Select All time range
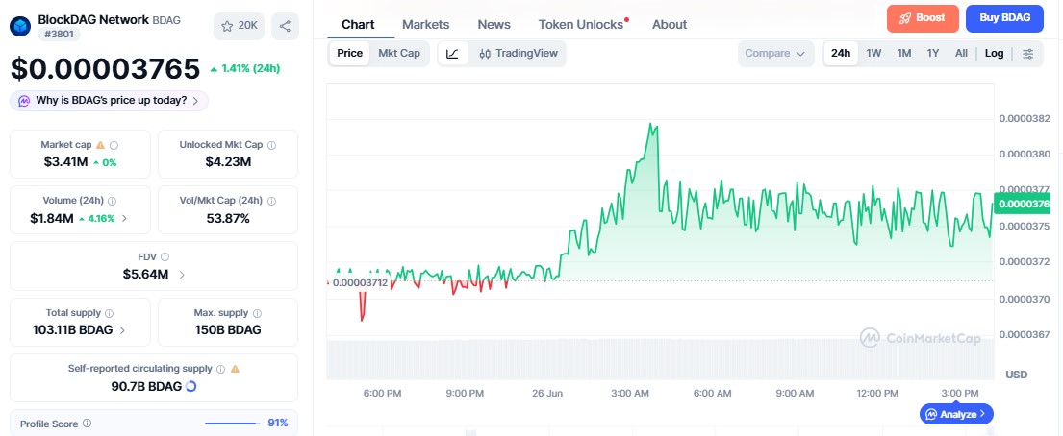 tap(961, 54)
